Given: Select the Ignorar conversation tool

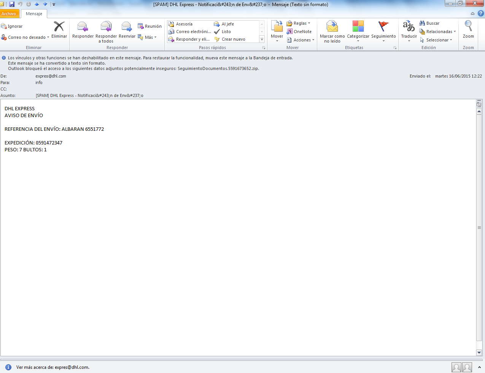Looking at the screenshot, I should tap(14, 26).
